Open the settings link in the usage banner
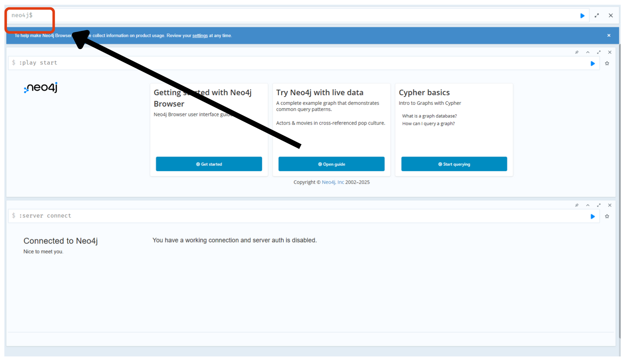Screen dimensions: 626x361 coord(200,36)
